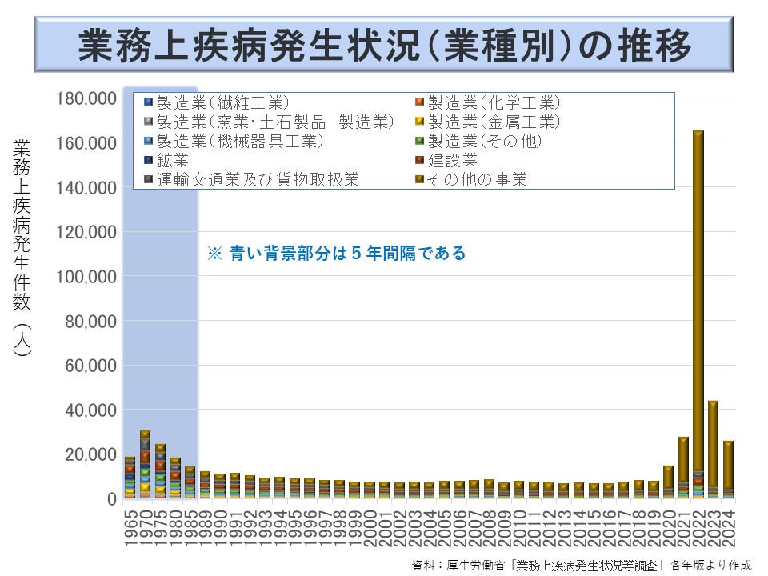768x576 pixels.
Task: Click the 鉱業 legend marker
Action: (146, 160)
